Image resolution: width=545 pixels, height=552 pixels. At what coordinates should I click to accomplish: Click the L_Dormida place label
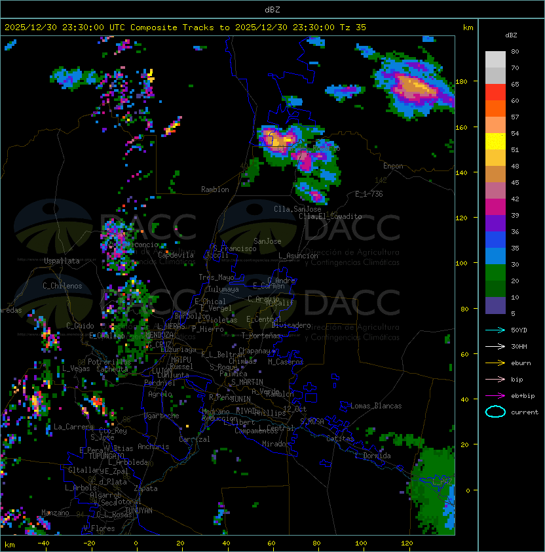click(x=373, y=456)
